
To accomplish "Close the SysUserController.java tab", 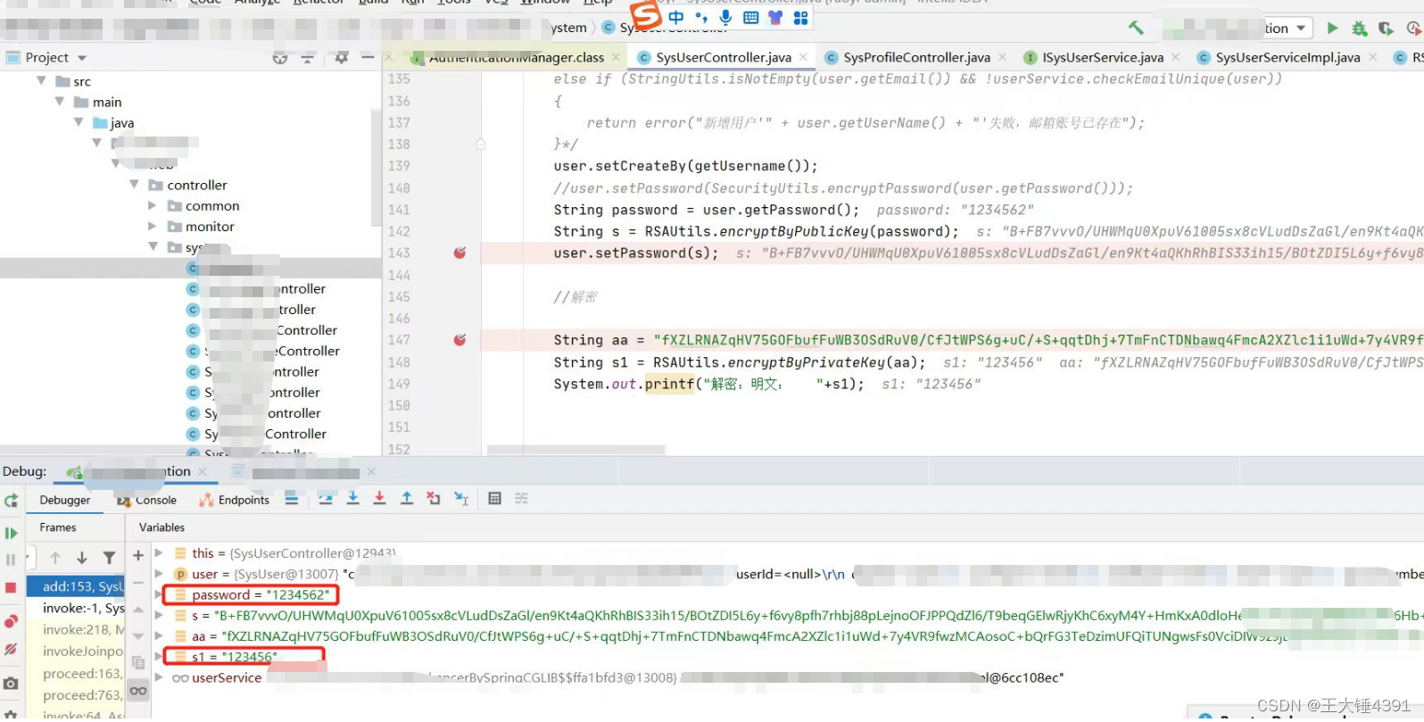I will [803, 57].
